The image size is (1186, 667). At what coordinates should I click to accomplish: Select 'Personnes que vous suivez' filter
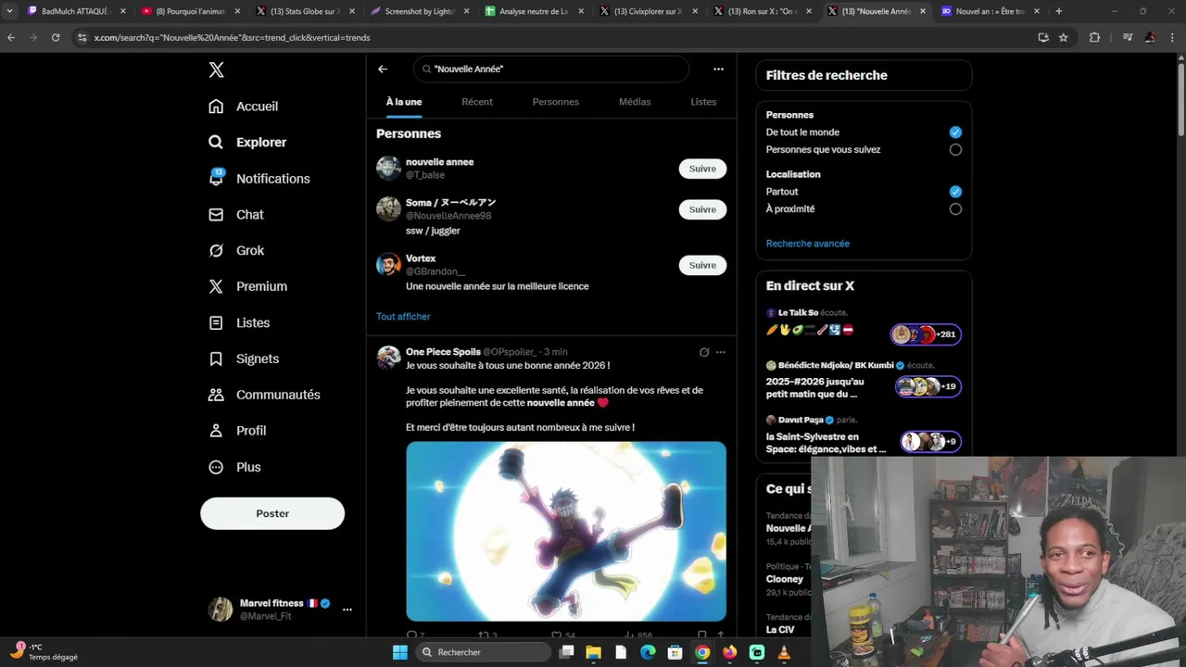(x=955, y=150)
